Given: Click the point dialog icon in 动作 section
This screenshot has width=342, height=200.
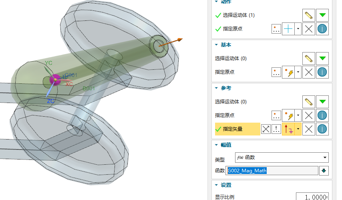Looking at the screenshot, I should tap(276, 29).
